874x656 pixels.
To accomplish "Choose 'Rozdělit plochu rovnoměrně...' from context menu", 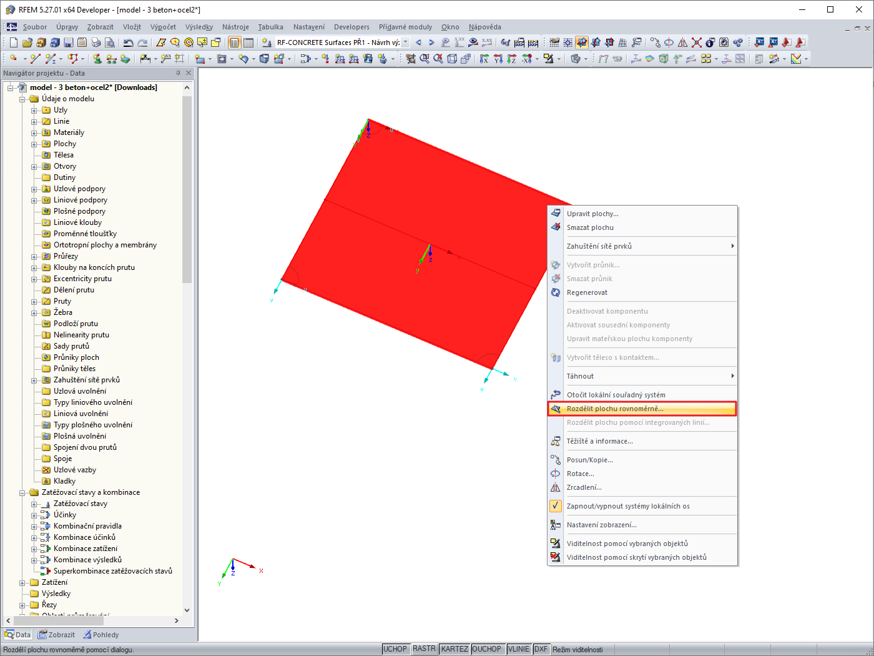I will coord(642,409).
